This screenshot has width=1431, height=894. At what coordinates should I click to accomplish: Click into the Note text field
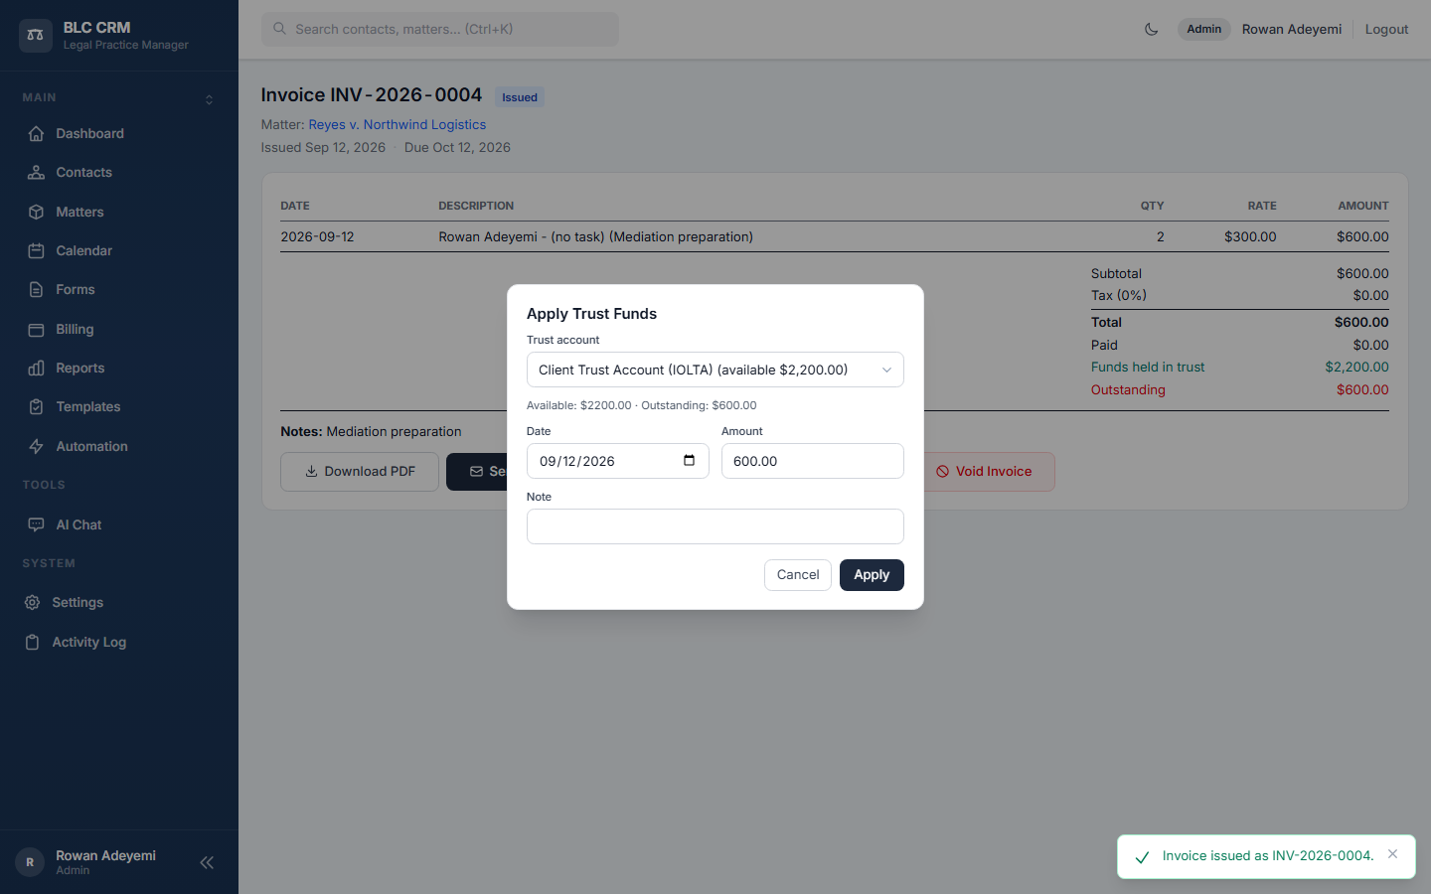[715, 526]
